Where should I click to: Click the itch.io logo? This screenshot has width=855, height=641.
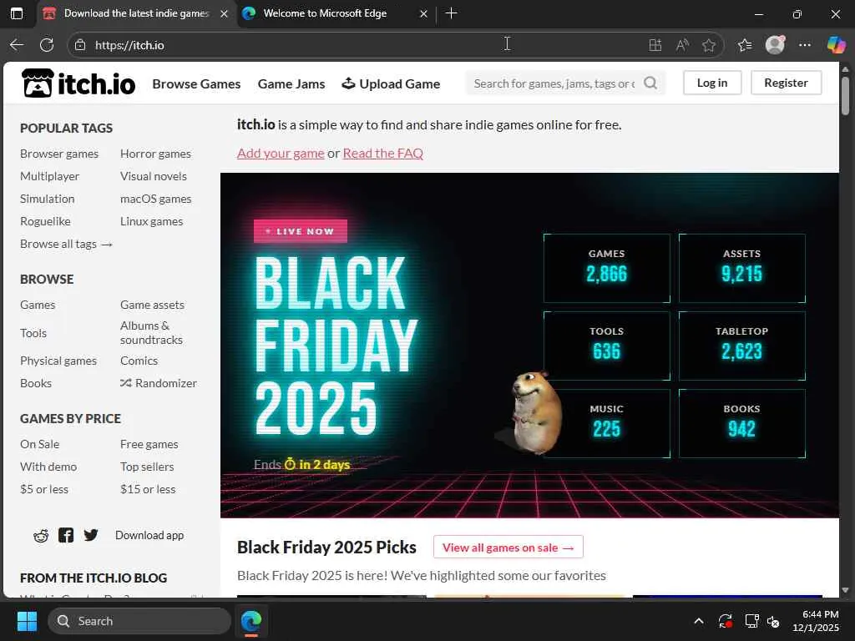[78, 83]
